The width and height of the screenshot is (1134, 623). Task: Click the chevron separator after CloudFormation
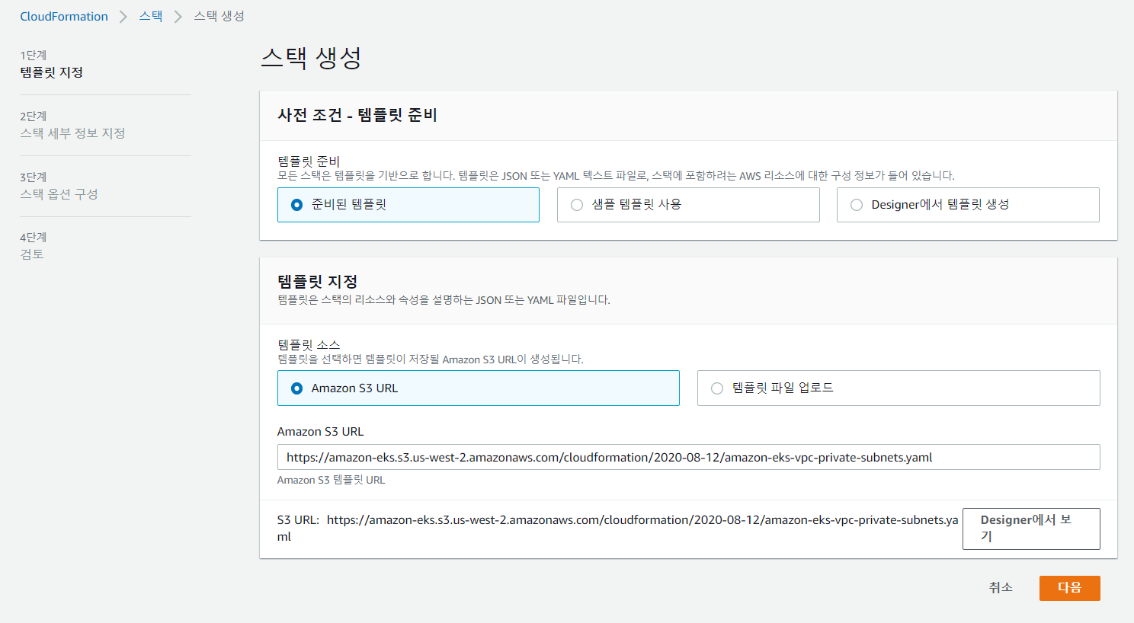pos(123,16)
